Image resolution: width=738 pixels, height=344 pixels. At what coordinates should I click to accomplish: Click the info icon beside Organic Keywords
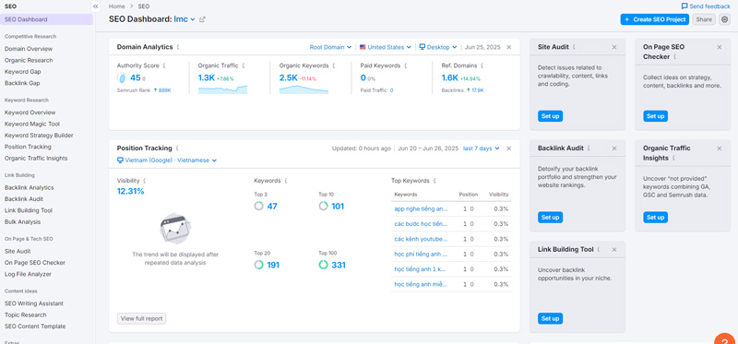pyautogui.click(x=334, y=65)
